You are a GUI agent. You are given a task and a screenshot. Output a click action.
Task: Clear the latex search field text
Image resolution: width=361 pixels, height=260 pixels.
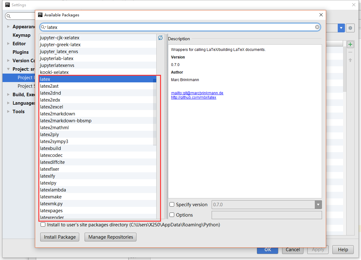317,27
